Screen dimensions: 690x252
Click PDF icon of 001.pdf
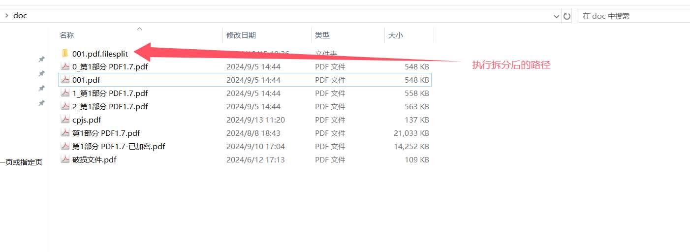[65, 80]
